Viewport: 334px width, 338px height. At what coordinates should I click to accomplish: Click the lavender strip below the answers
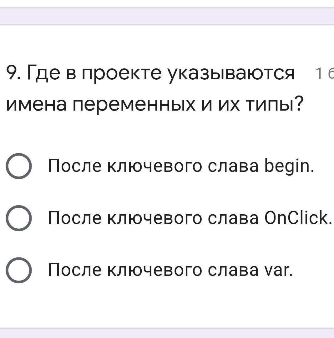167,333
